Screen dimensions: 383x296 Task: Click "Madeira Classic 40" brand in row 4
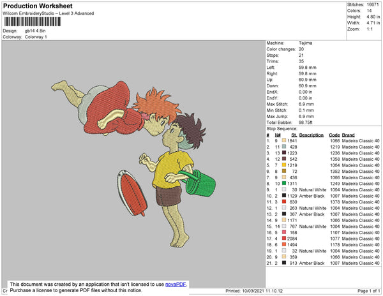click(x=361, y=159)
